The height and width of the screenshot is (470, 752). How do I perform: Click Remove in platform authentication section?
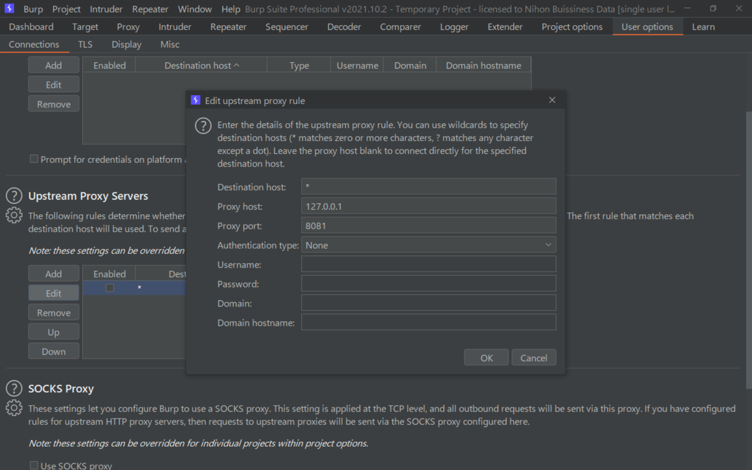[x=54, y=104]
